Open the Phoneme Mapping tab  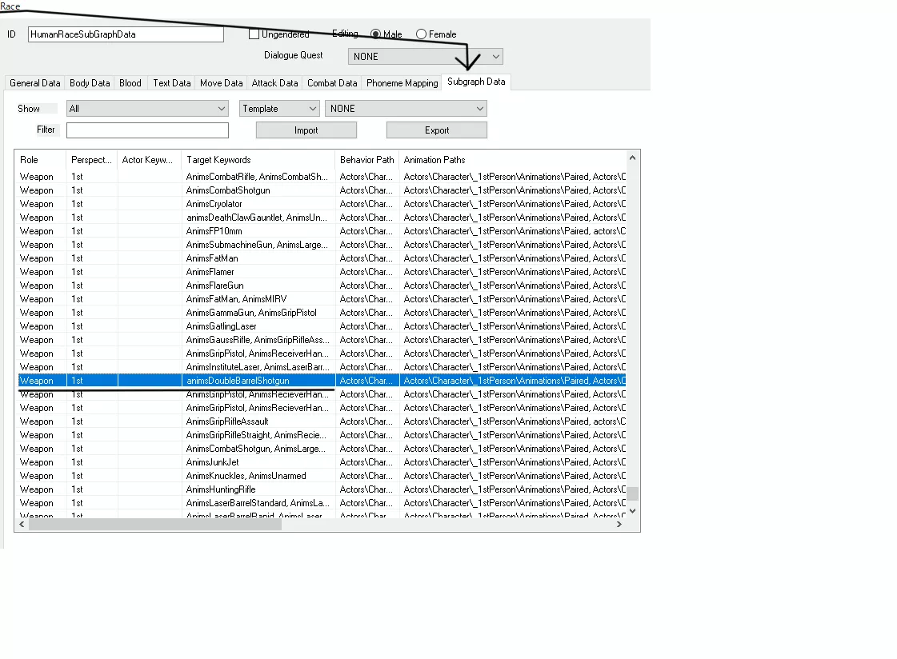click(x=402, y=83)
